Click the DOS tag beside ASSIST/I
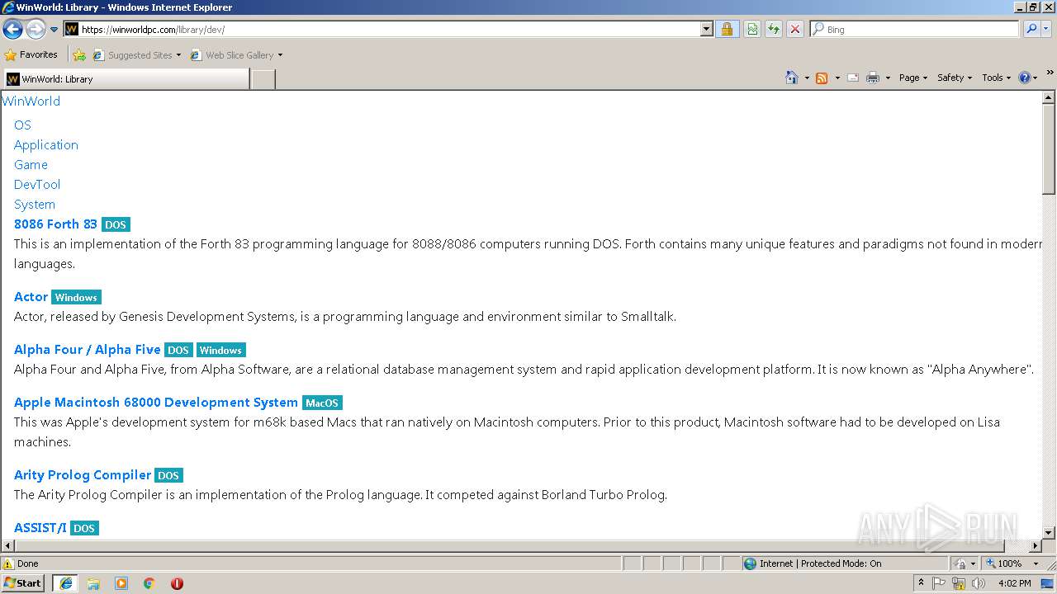This screenshot has height=594, width=1057. click(84, 528)
